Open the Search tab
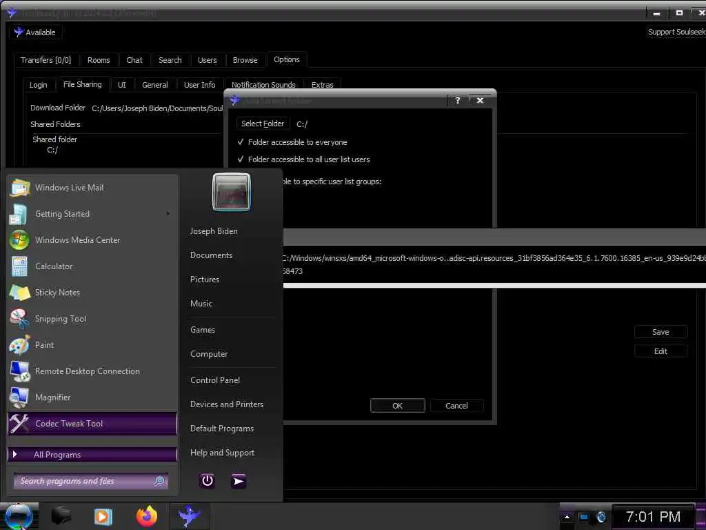Viewport: 706px width, 530px height. click(170, 60)
